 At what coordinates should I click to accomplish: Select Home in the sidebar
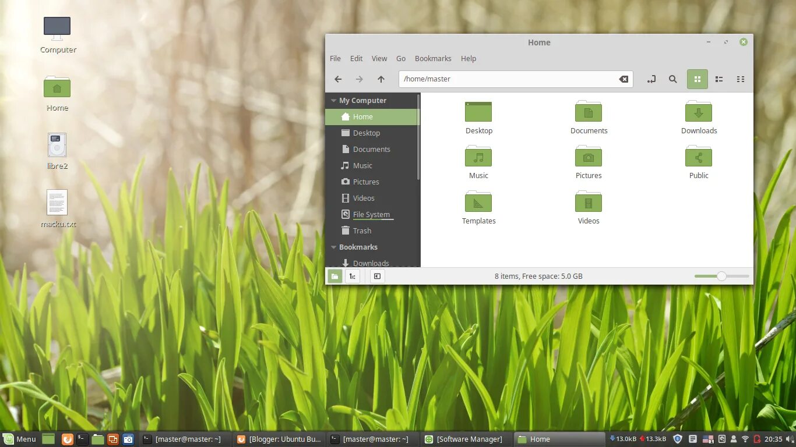click(x=372, y=117)
